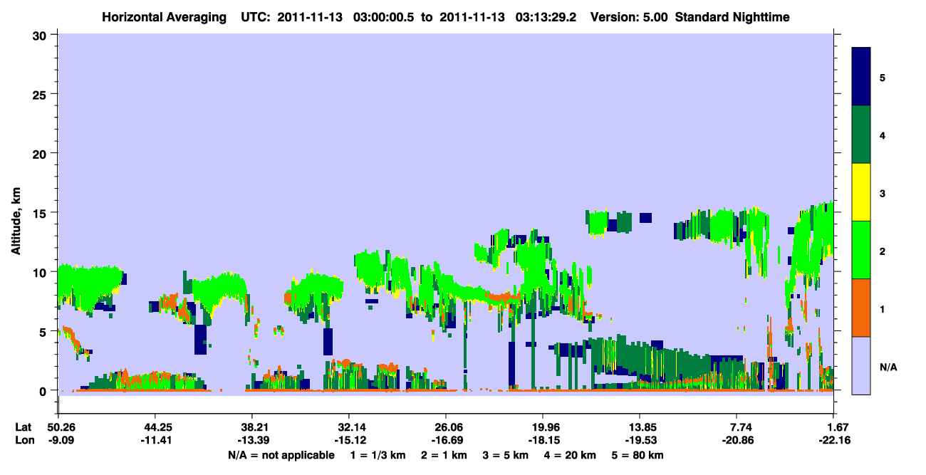Image resolution: width=926 pixels, height=475 pixels.
Task: Click the '3 = 5 km' legend entry
Action: (506, 455)
